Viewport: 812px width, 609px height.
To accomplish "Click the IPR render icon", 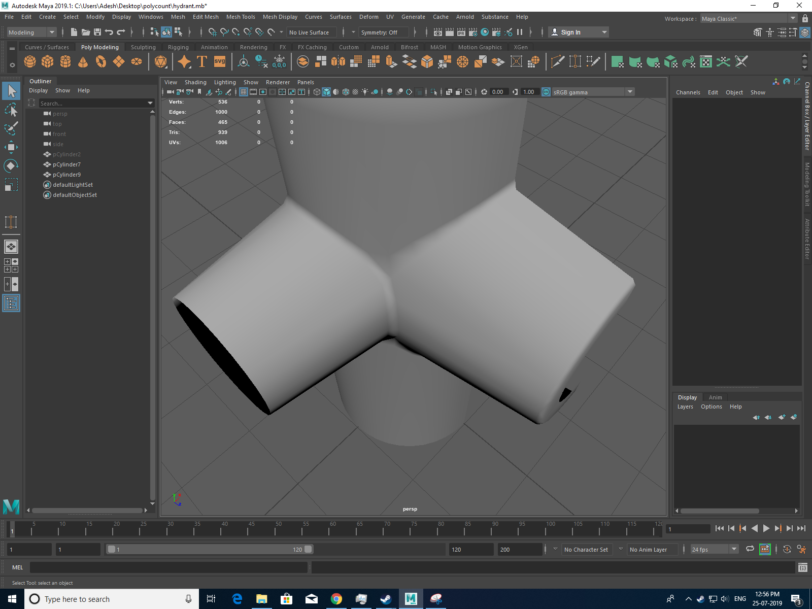I will tap(461, 32).
